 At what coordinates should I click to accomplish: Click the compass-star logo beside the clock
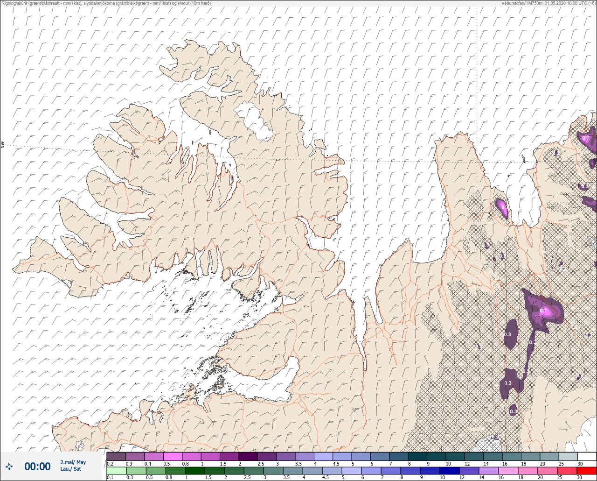9,466
